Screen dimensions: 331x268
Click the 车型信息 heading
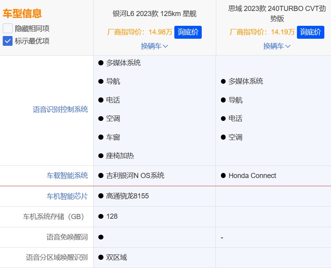22,14
